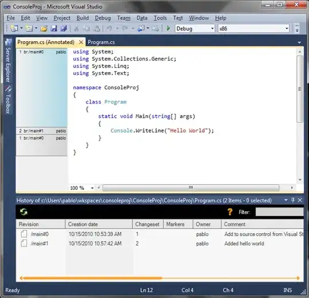The height and width of the screenshot is (298, 309).
Task: Click the history Filter input field
Action: click(279, 212)
